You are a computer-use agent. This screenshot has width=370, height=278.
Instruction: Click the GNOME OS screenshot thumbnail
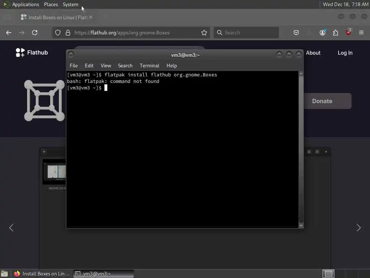(55, 172)
